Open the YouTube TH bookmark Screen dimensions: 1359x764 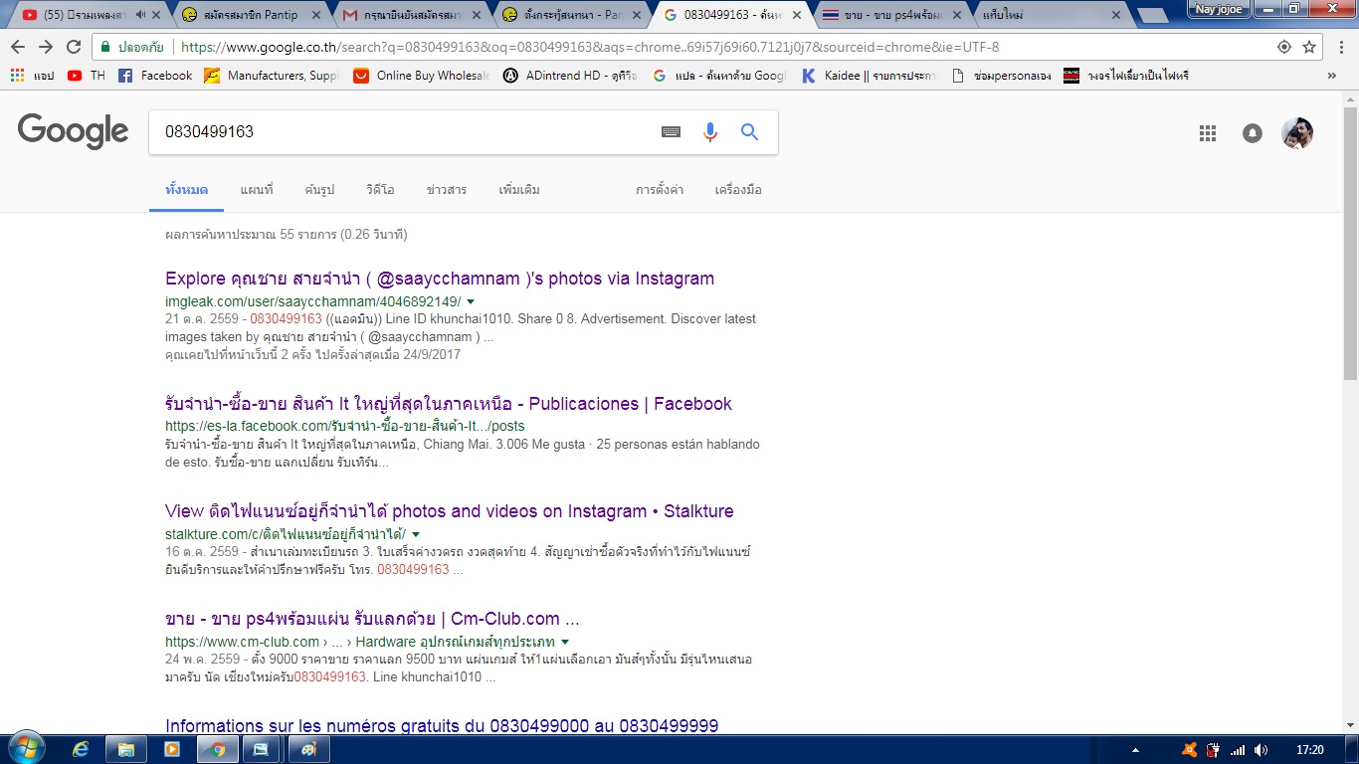coord(87,76)
